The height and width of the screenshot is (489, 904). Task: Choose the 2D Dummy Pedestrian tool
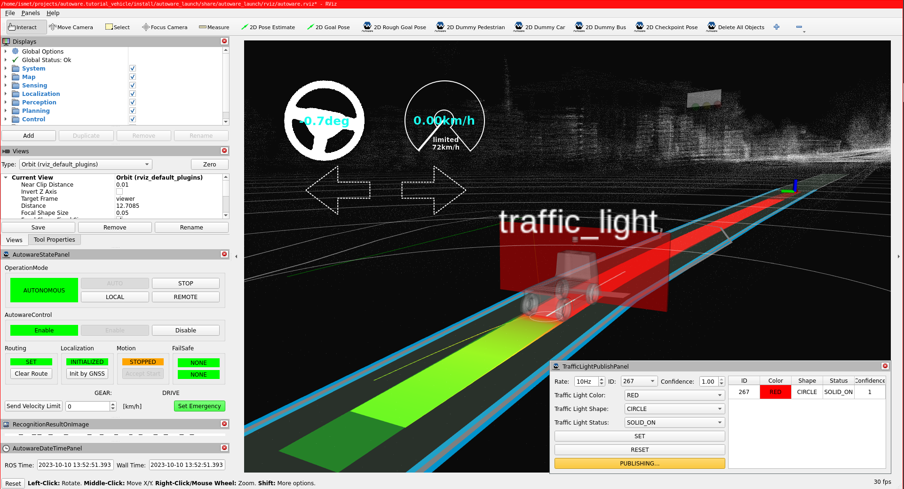pos(469,27)
